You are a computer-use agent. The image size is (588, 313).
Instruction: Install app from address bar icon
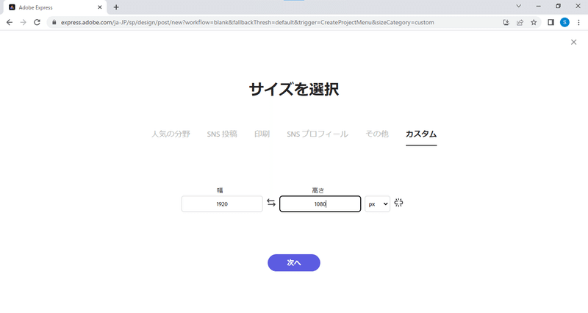[x=506, y=23]
